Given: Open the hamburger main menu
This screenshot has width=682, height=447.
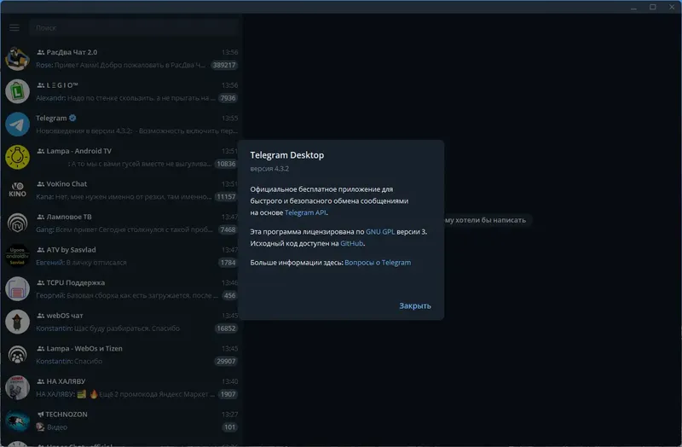Looking at the screenshot, I should pyautogui.click(x=14, y=28).
